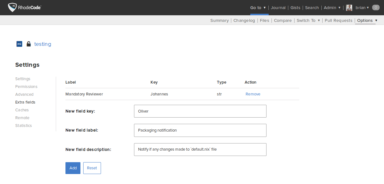
Task: Open the Admin dropdown menu
Action: (332, 8)
